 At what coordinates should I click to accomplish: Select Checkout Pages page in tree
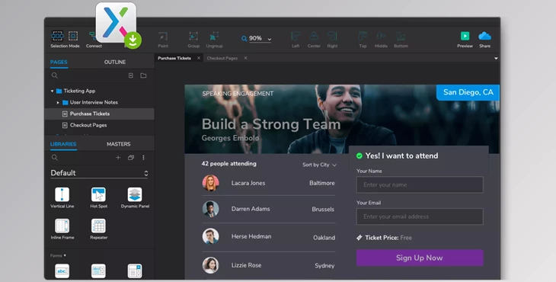[99, 125]
